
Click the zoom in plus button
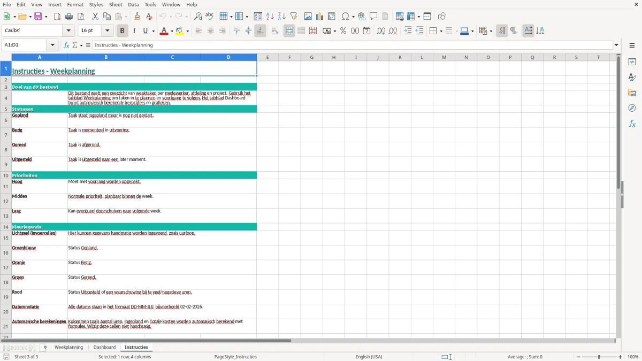click(x=621, y=357)
